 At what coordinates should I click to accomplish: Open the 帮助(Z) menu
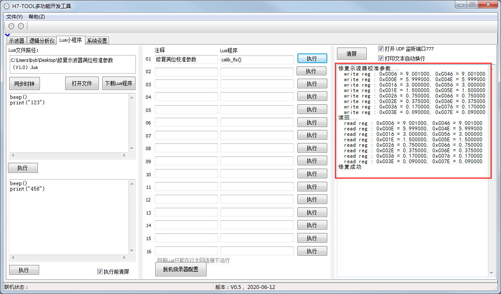pos(37,17)
